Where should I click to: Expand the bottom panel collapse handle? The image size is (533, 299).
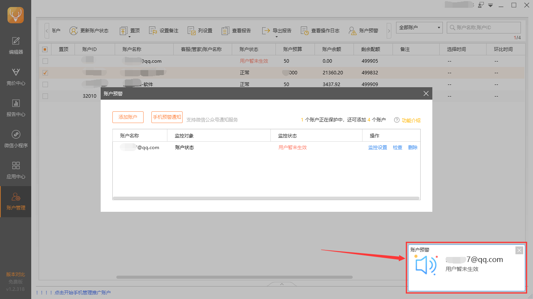282,284
